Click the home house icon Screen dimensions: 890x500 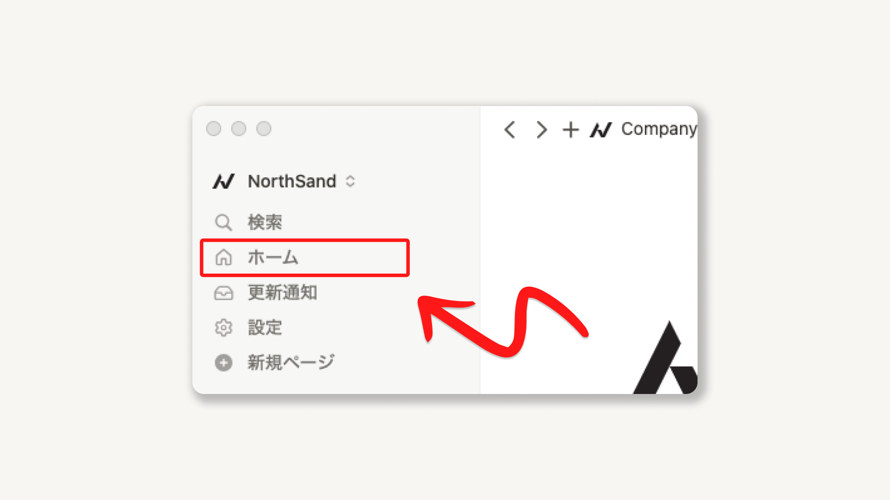pos(223,257)
